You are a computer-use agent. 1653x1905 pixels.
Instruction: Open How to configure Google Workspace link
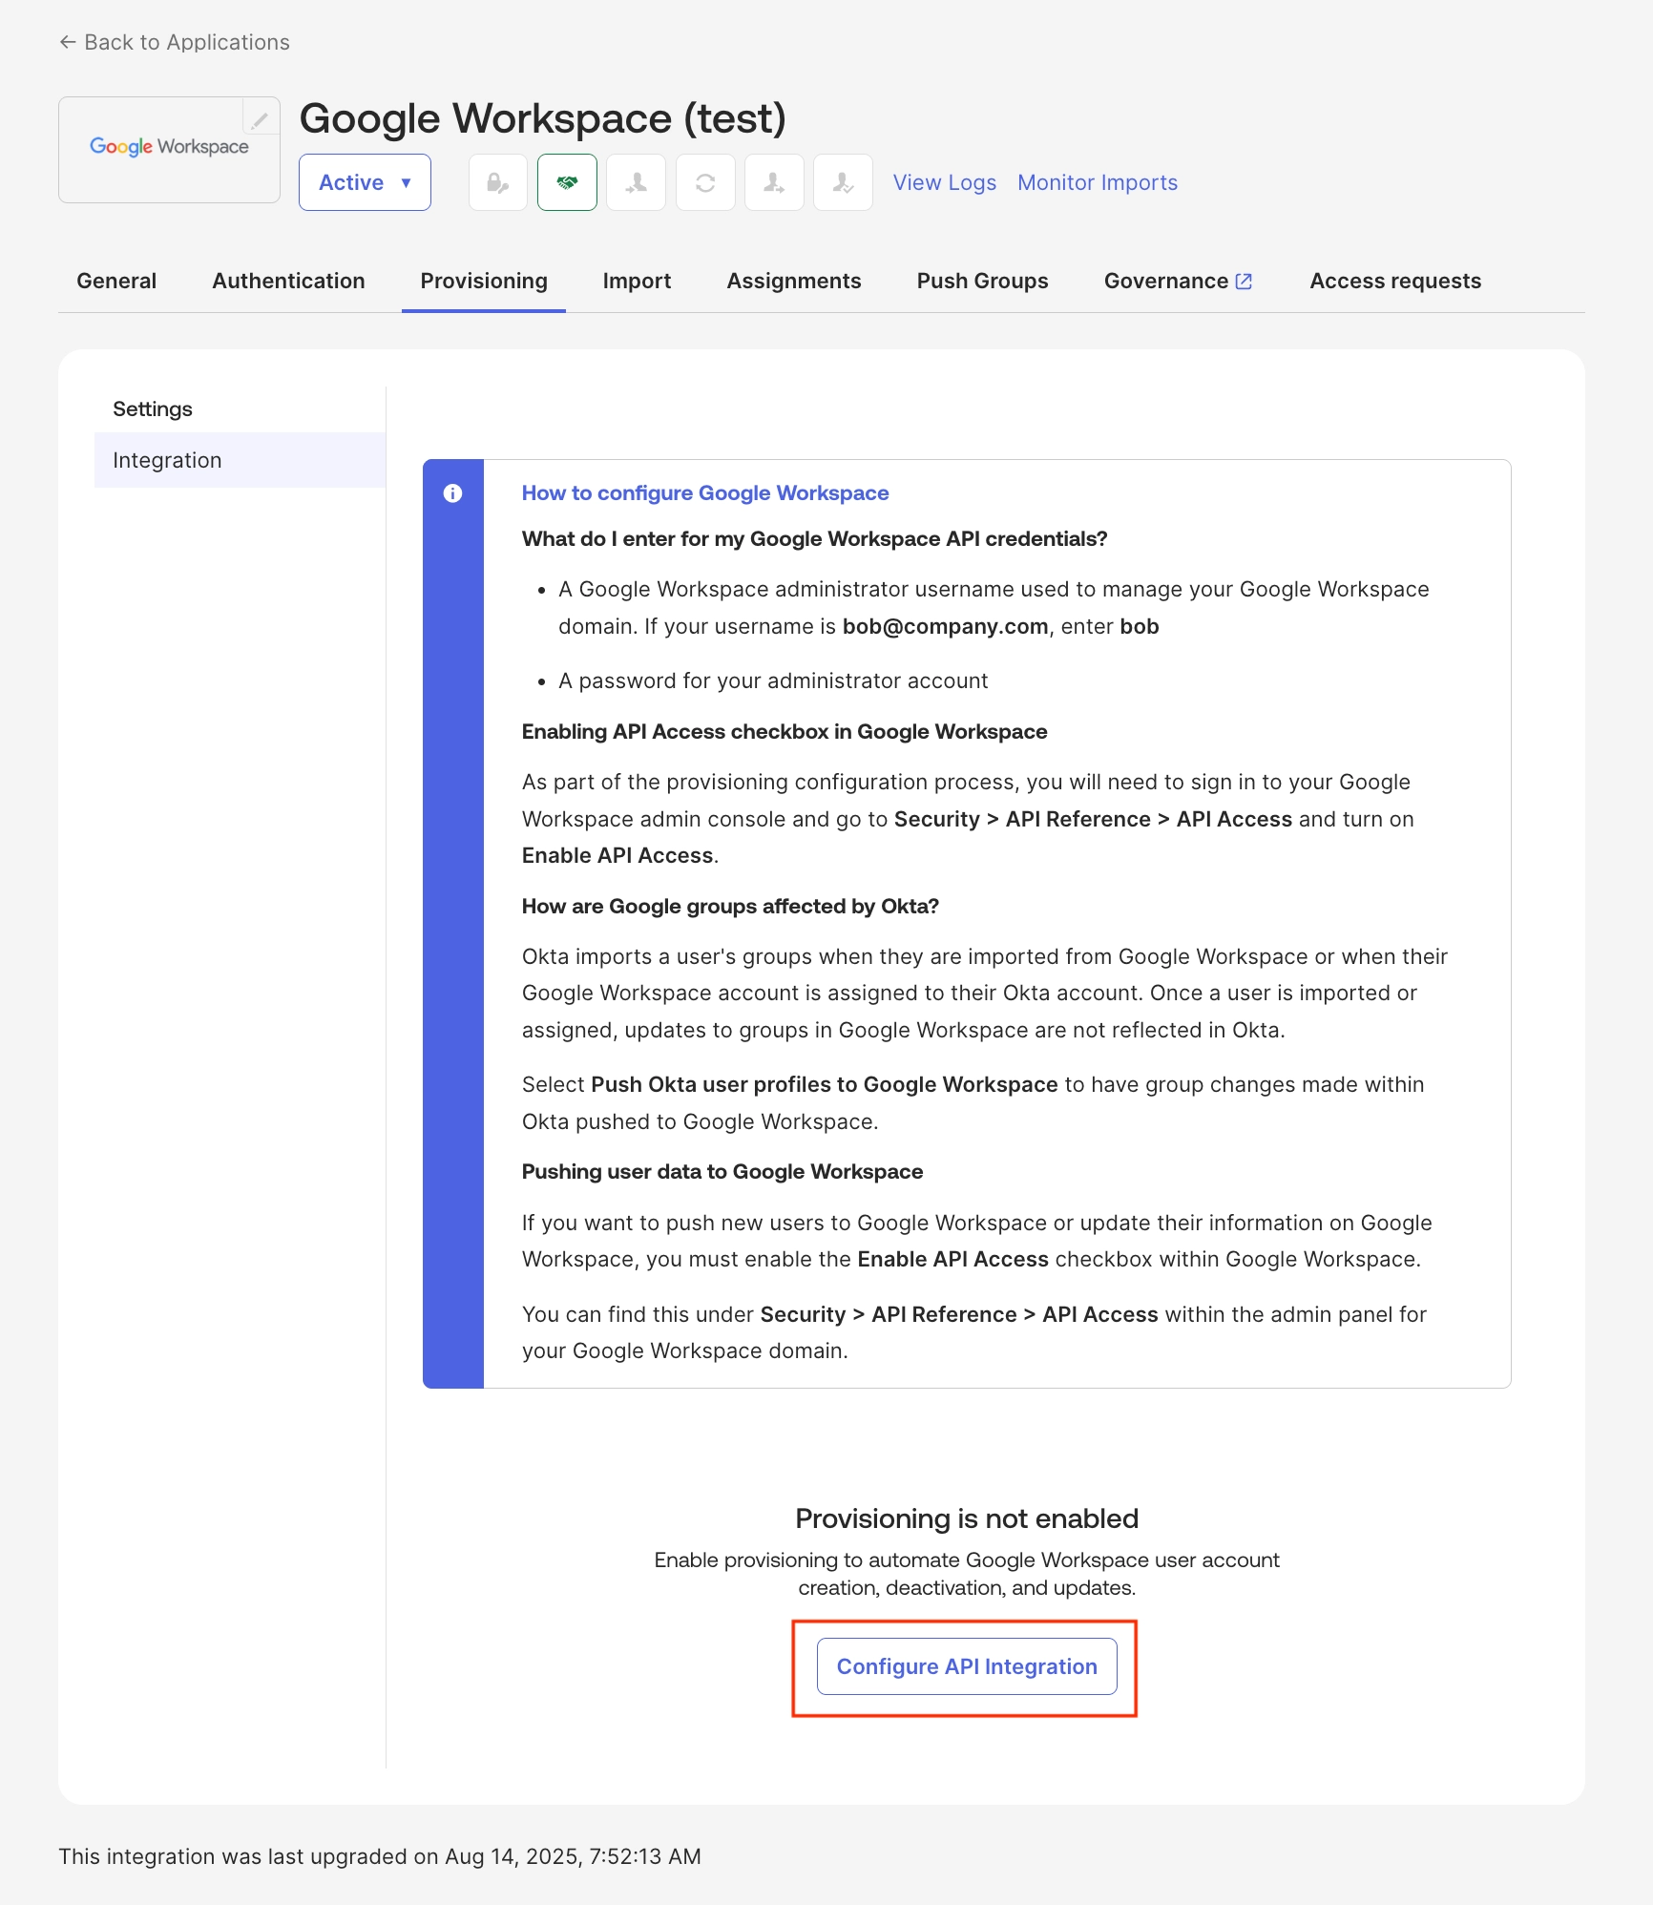(705, 493)
